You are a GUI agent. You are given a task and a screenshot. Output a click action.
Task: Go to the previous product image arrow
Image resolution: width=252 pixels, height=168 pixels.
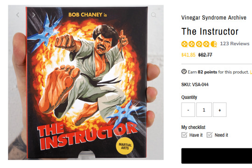pos(18,15)
